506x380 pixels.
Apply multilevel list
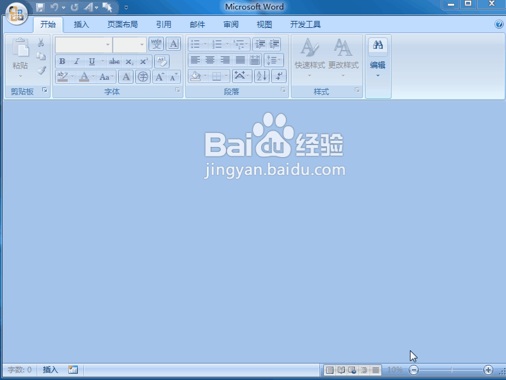(238, 44)
